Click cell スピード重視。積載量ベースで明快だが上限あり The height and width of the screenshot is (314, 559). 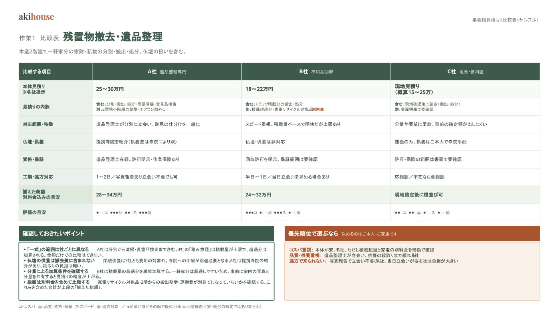pos(316,124)
